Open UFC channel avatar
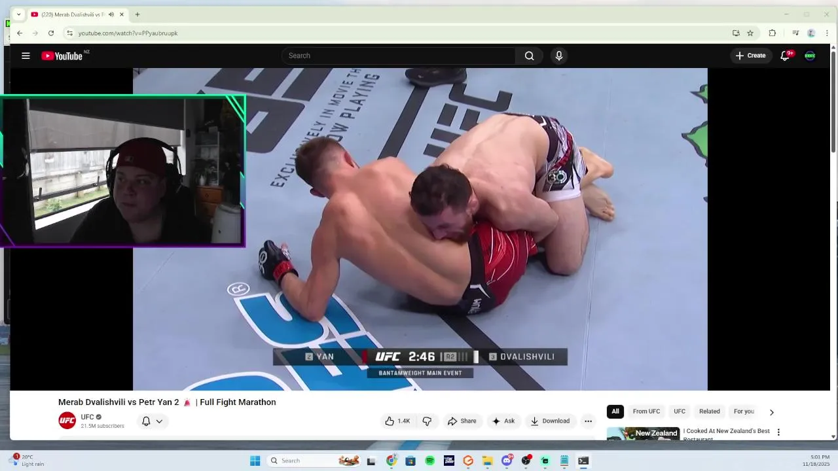The width and height of the screenshot is (838, 471). pos(67,421)
